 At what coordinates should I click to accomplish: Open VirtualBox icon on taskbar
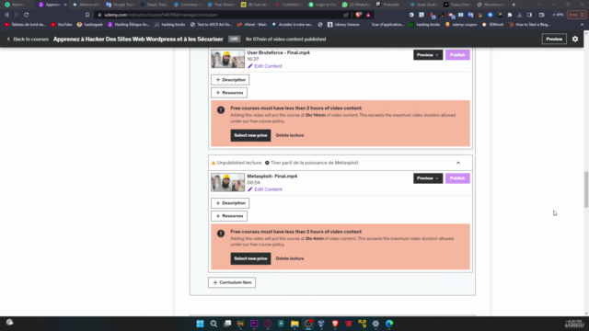coord(321,324)
